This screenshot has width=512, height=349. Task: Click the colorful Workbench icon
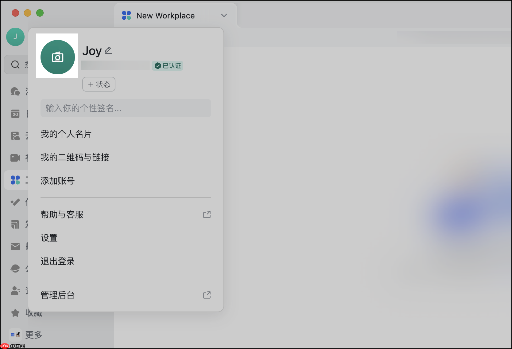pyautogui.click(x=15, y=180)
